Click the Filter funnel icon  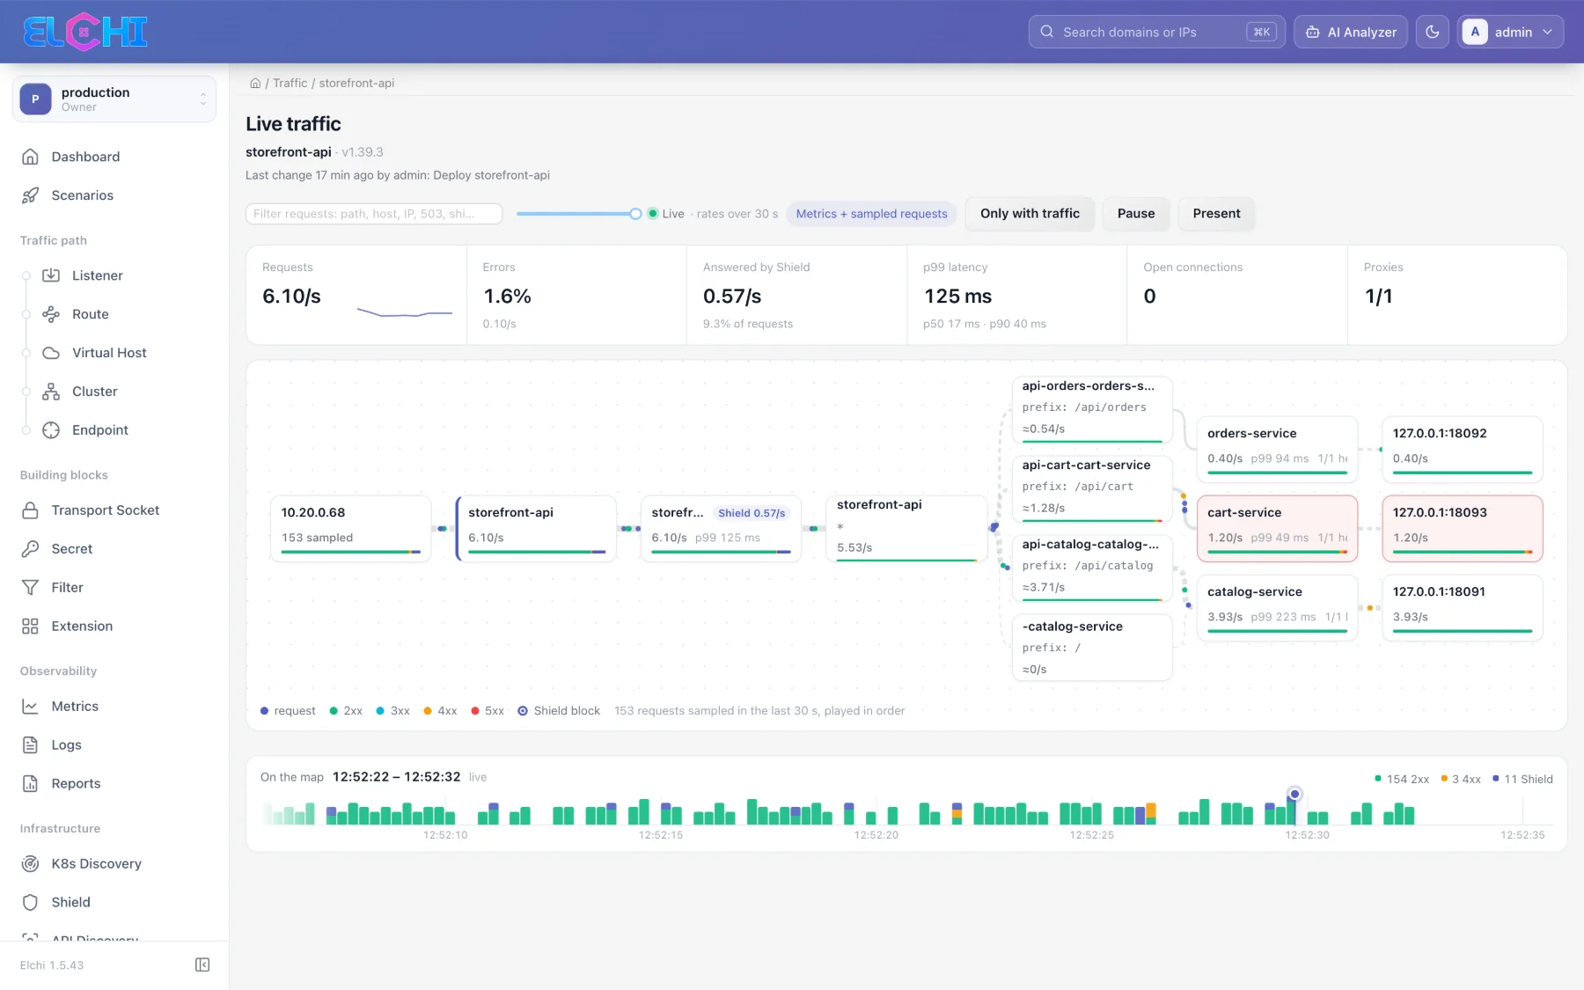30,588
